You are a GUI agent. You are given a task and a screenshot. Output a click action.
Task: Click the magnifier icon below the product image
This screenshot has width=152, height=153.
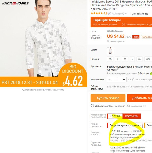23,90
